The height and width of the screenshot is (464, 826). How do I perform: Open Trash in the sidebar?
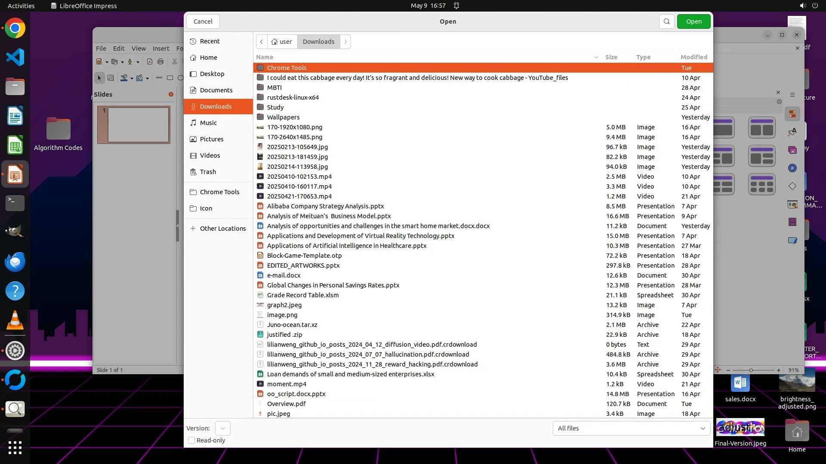[208, 172]
